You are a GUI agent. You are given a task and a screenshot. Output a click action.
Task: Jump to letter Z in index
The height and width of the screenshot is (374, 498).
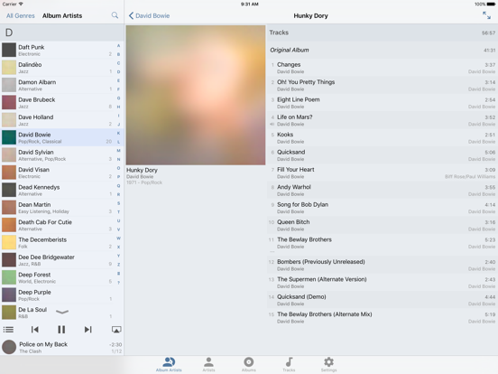(x=118, y=265)
